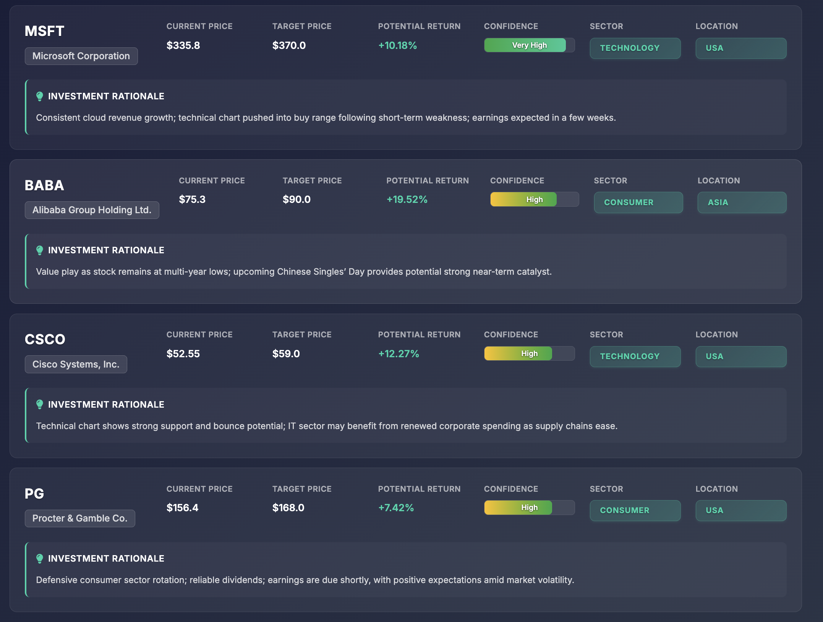Click the USA location badge on PG card
This screenshot has width=823, height=622.
coord(741,510)
